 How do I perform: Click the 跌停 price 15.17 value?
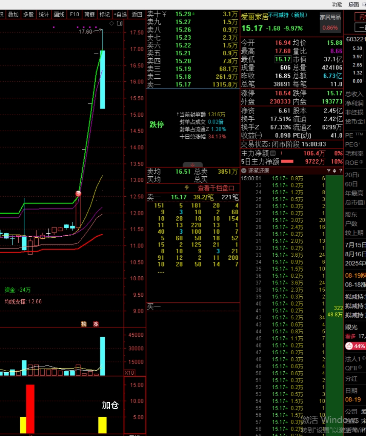335,93
